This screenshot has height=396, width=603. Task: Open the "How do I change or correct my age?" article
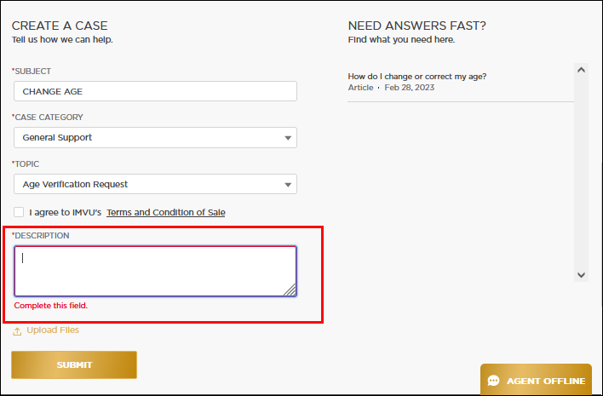416,77
